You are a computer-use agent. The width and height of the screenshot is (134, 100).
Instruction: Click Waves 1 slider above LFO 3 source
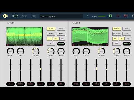41,70
